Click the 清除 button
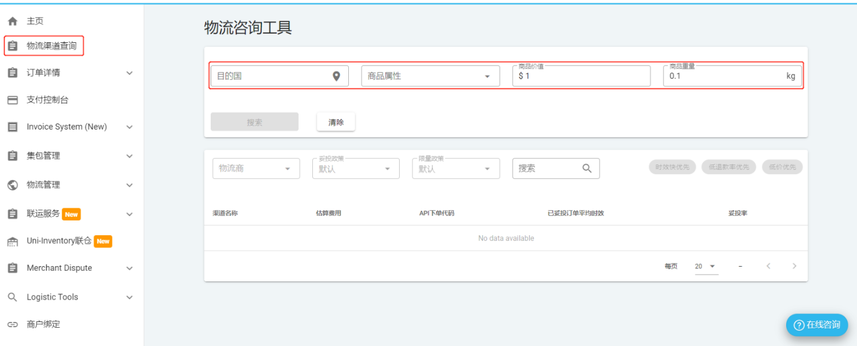The height and width of the screenshot is (346, 857). tap(336, 122)
